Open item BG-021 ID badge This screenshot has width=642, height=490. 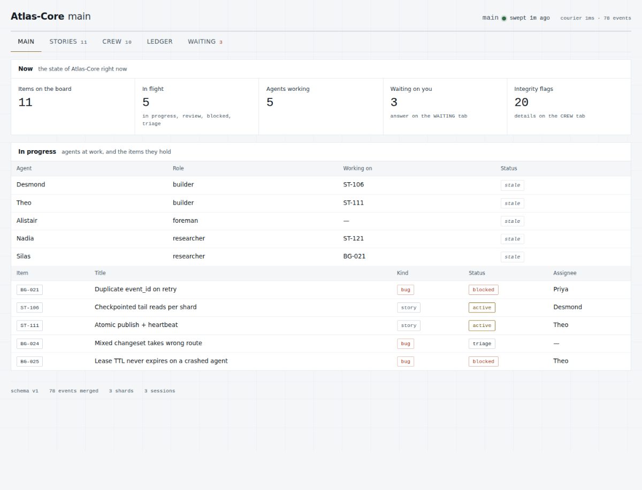[x=29, y=290]
